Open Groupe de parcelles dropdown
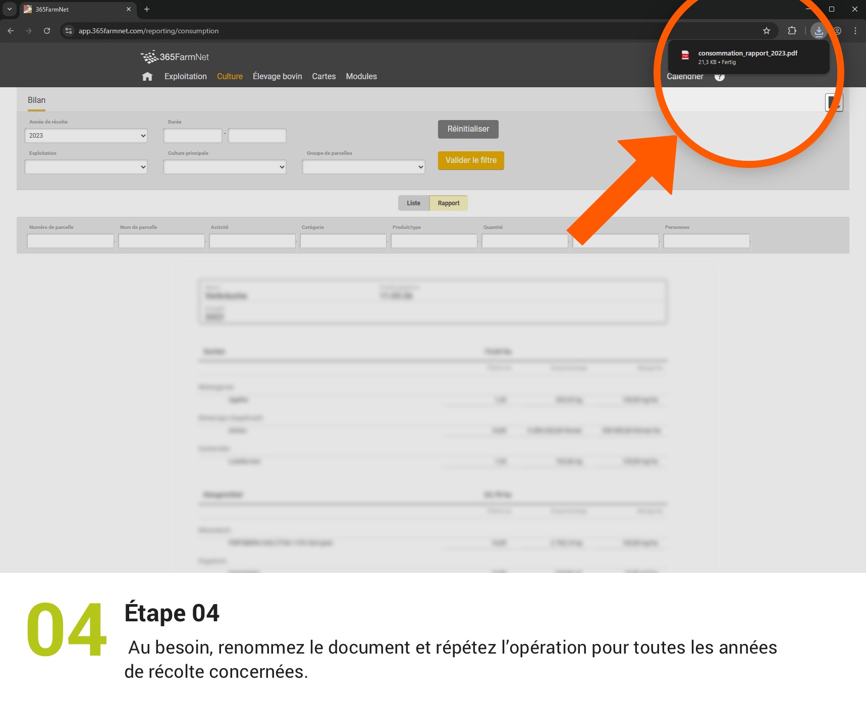This screenshot has height=702, width=866. [x=363, y=167]
